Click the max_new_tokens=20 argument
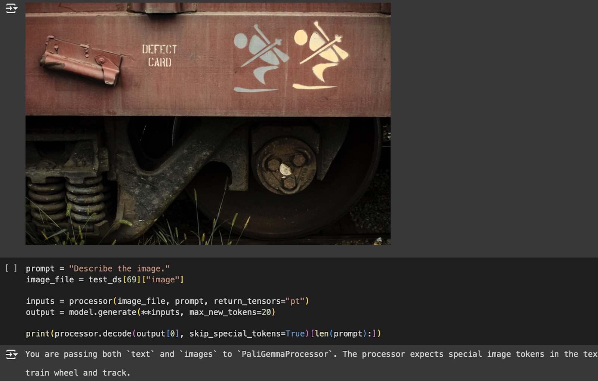The image size is (598, 381). tap(230, 312)
